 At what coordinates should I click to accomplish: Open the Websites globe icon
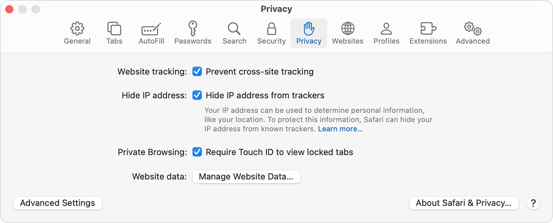(348, 29)
